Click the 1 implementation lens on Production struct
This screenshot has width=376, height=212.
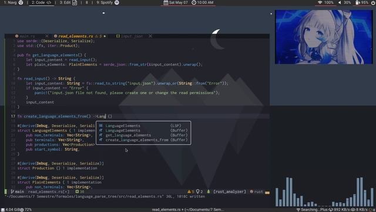[80, 168]
